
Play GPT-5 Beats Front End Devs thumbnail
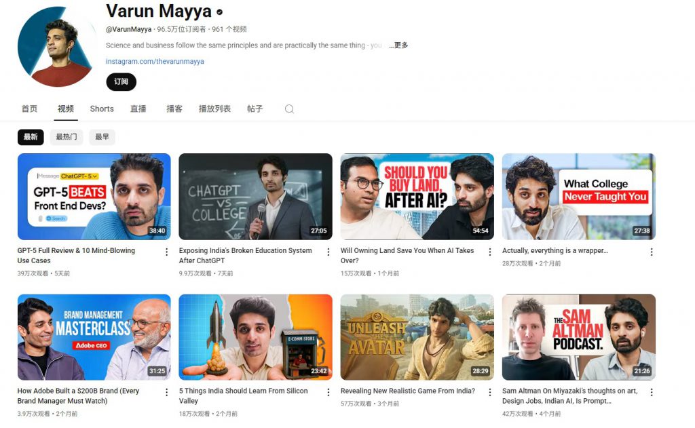(94, 197)
